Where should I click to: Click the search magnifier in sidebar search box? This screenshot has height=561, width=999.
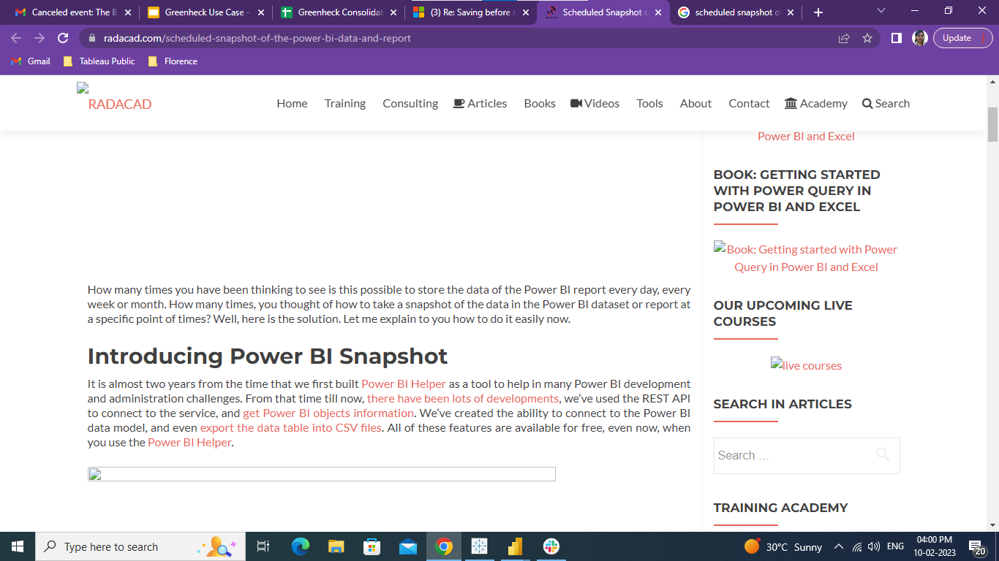[x=883, y=454]
